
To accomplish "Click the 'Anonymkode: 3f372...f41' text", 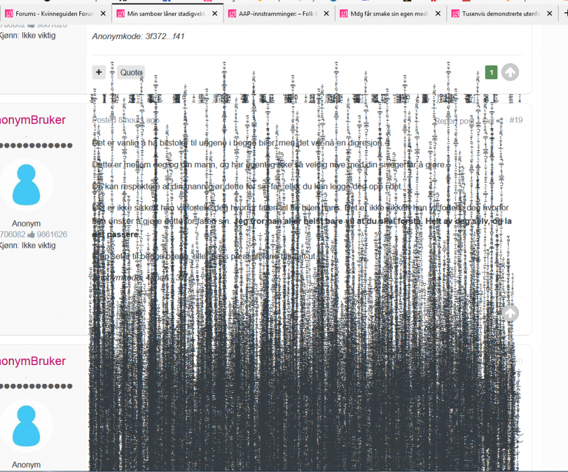I will tap(139, 37).
